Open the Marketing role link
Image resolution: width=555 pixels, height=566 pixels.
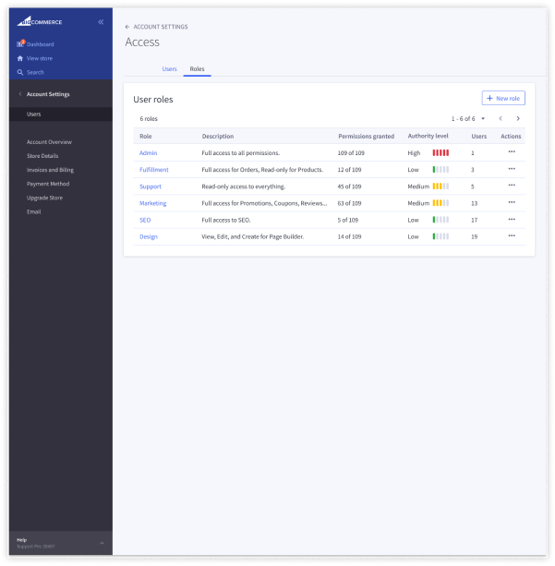coord(152,203)
